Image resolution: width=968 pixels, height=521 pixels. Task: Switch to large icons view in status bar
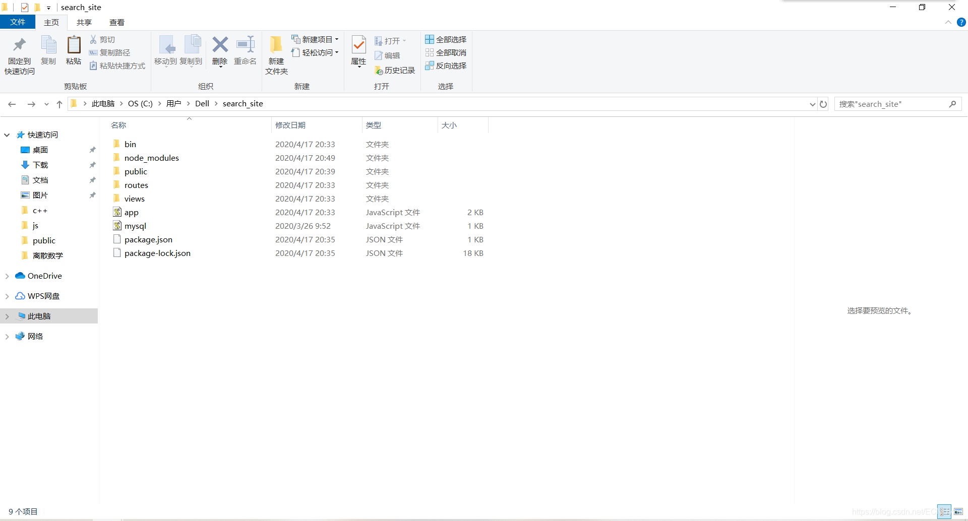tap(958, 511)
